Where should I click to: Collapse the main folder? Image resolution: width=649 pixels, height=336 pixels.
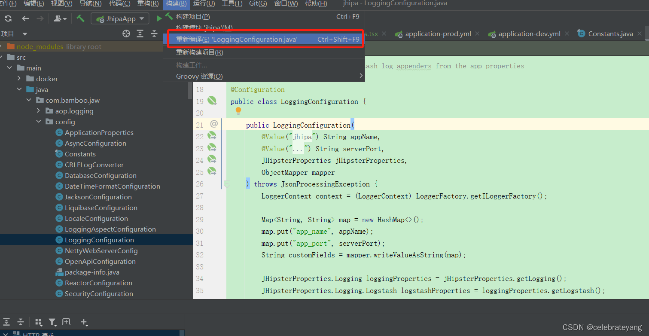9,68
